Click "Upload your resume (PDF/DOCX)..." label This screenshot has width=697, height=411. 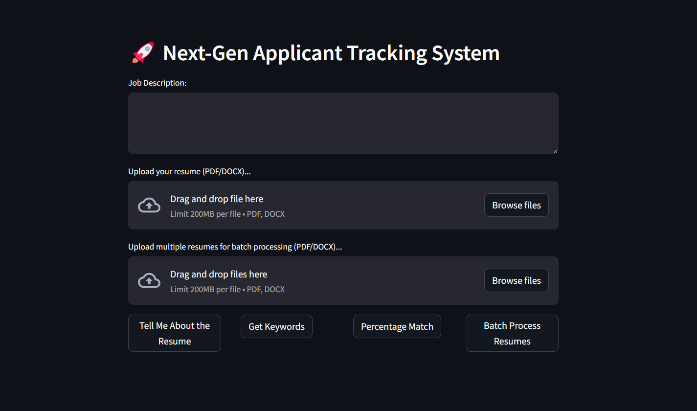pyautogui.click(x=189, y=171)
